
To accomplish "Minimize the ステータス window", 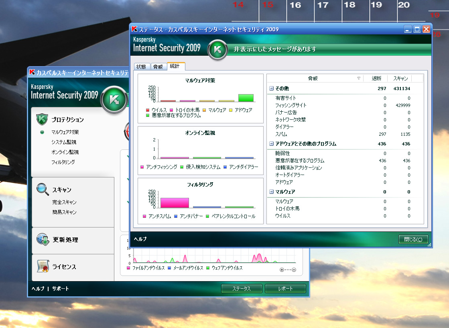I will pyautogui.click(x=408, y=29).
